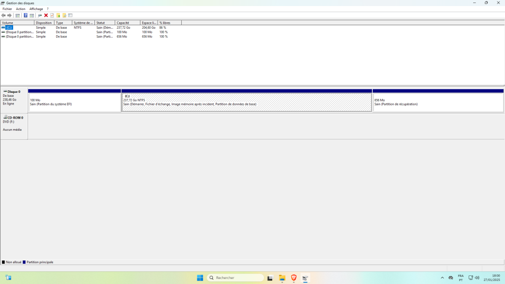Viewport: 505px width, 284px height.
Task: Sort by the Capacité column header
Action: pos(128,23)
